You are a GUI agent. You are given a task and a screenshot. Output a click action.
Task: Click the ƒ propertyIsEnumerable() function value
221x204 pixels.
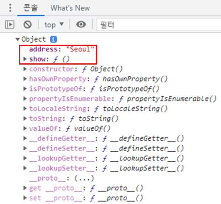pyautogui.click(x=168, y=99)
